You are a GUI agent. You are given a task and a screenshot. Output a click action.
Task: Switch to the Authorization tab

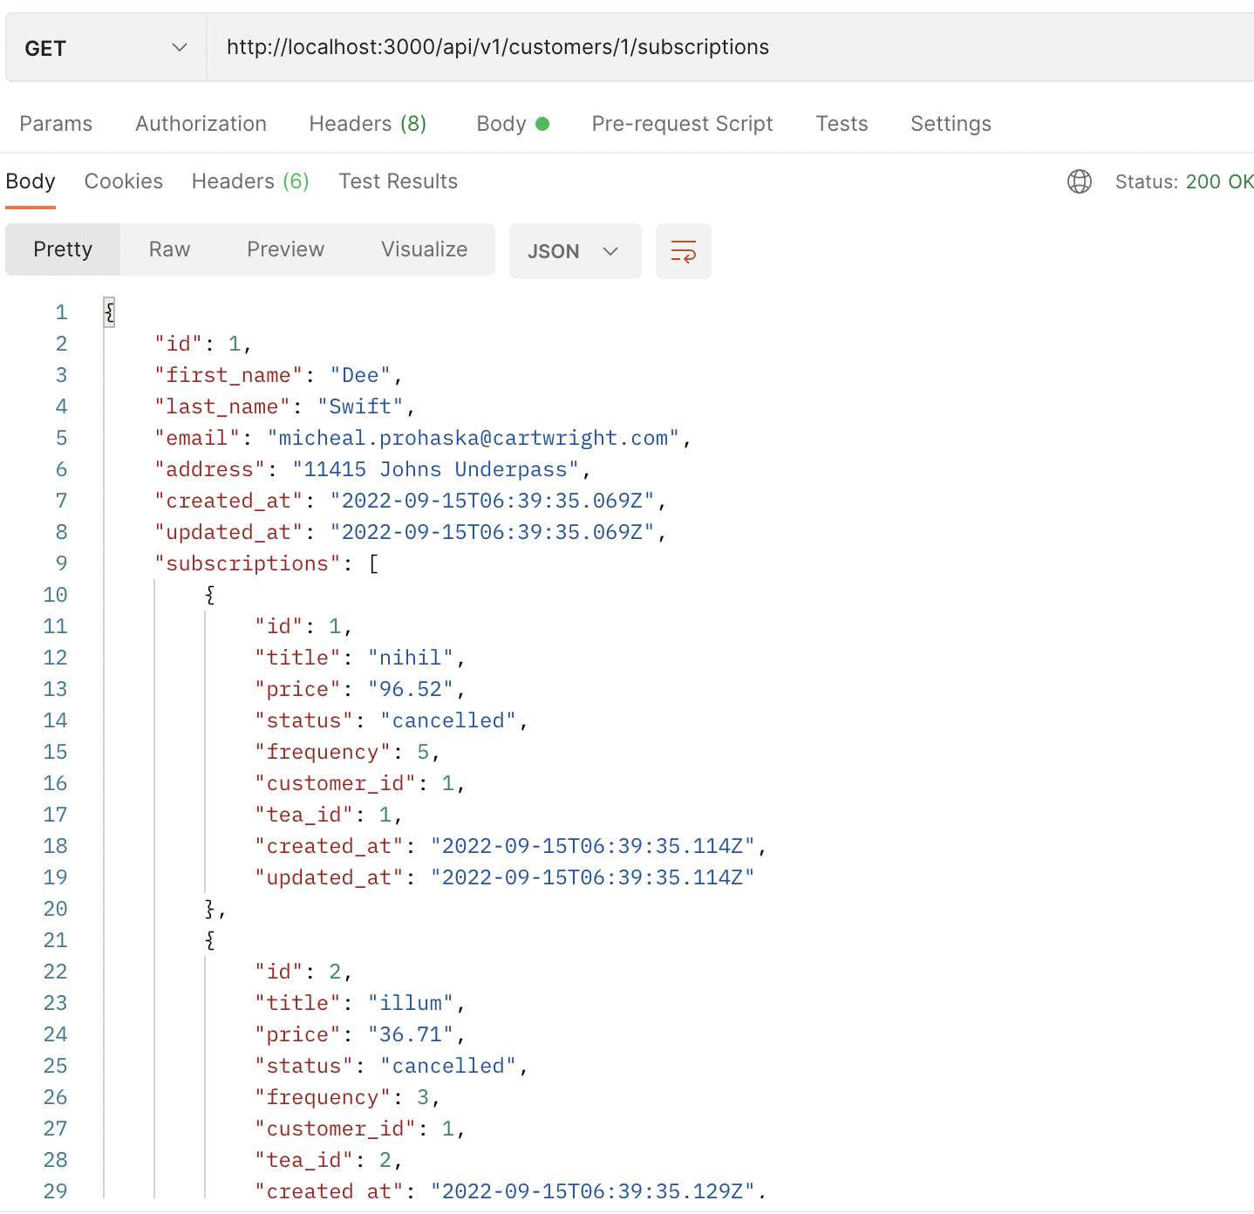coord(201,123)
